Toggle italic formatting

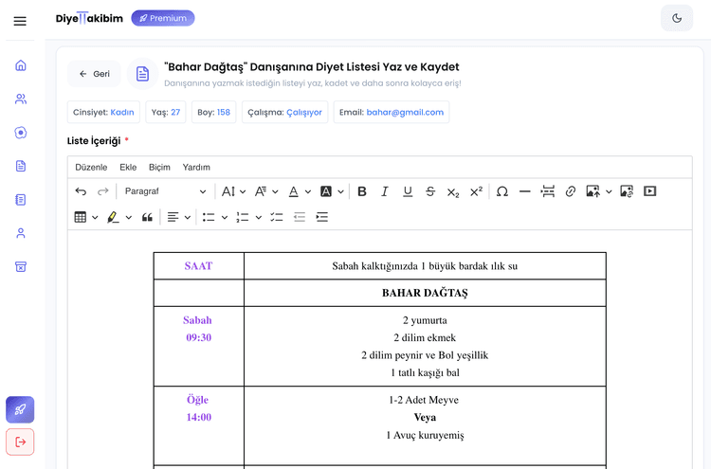(385, 191)
